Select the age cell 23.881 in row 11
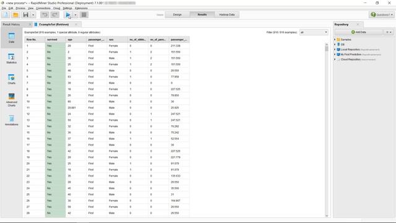This screenshot has height=223, width=396. pos(76,108)
